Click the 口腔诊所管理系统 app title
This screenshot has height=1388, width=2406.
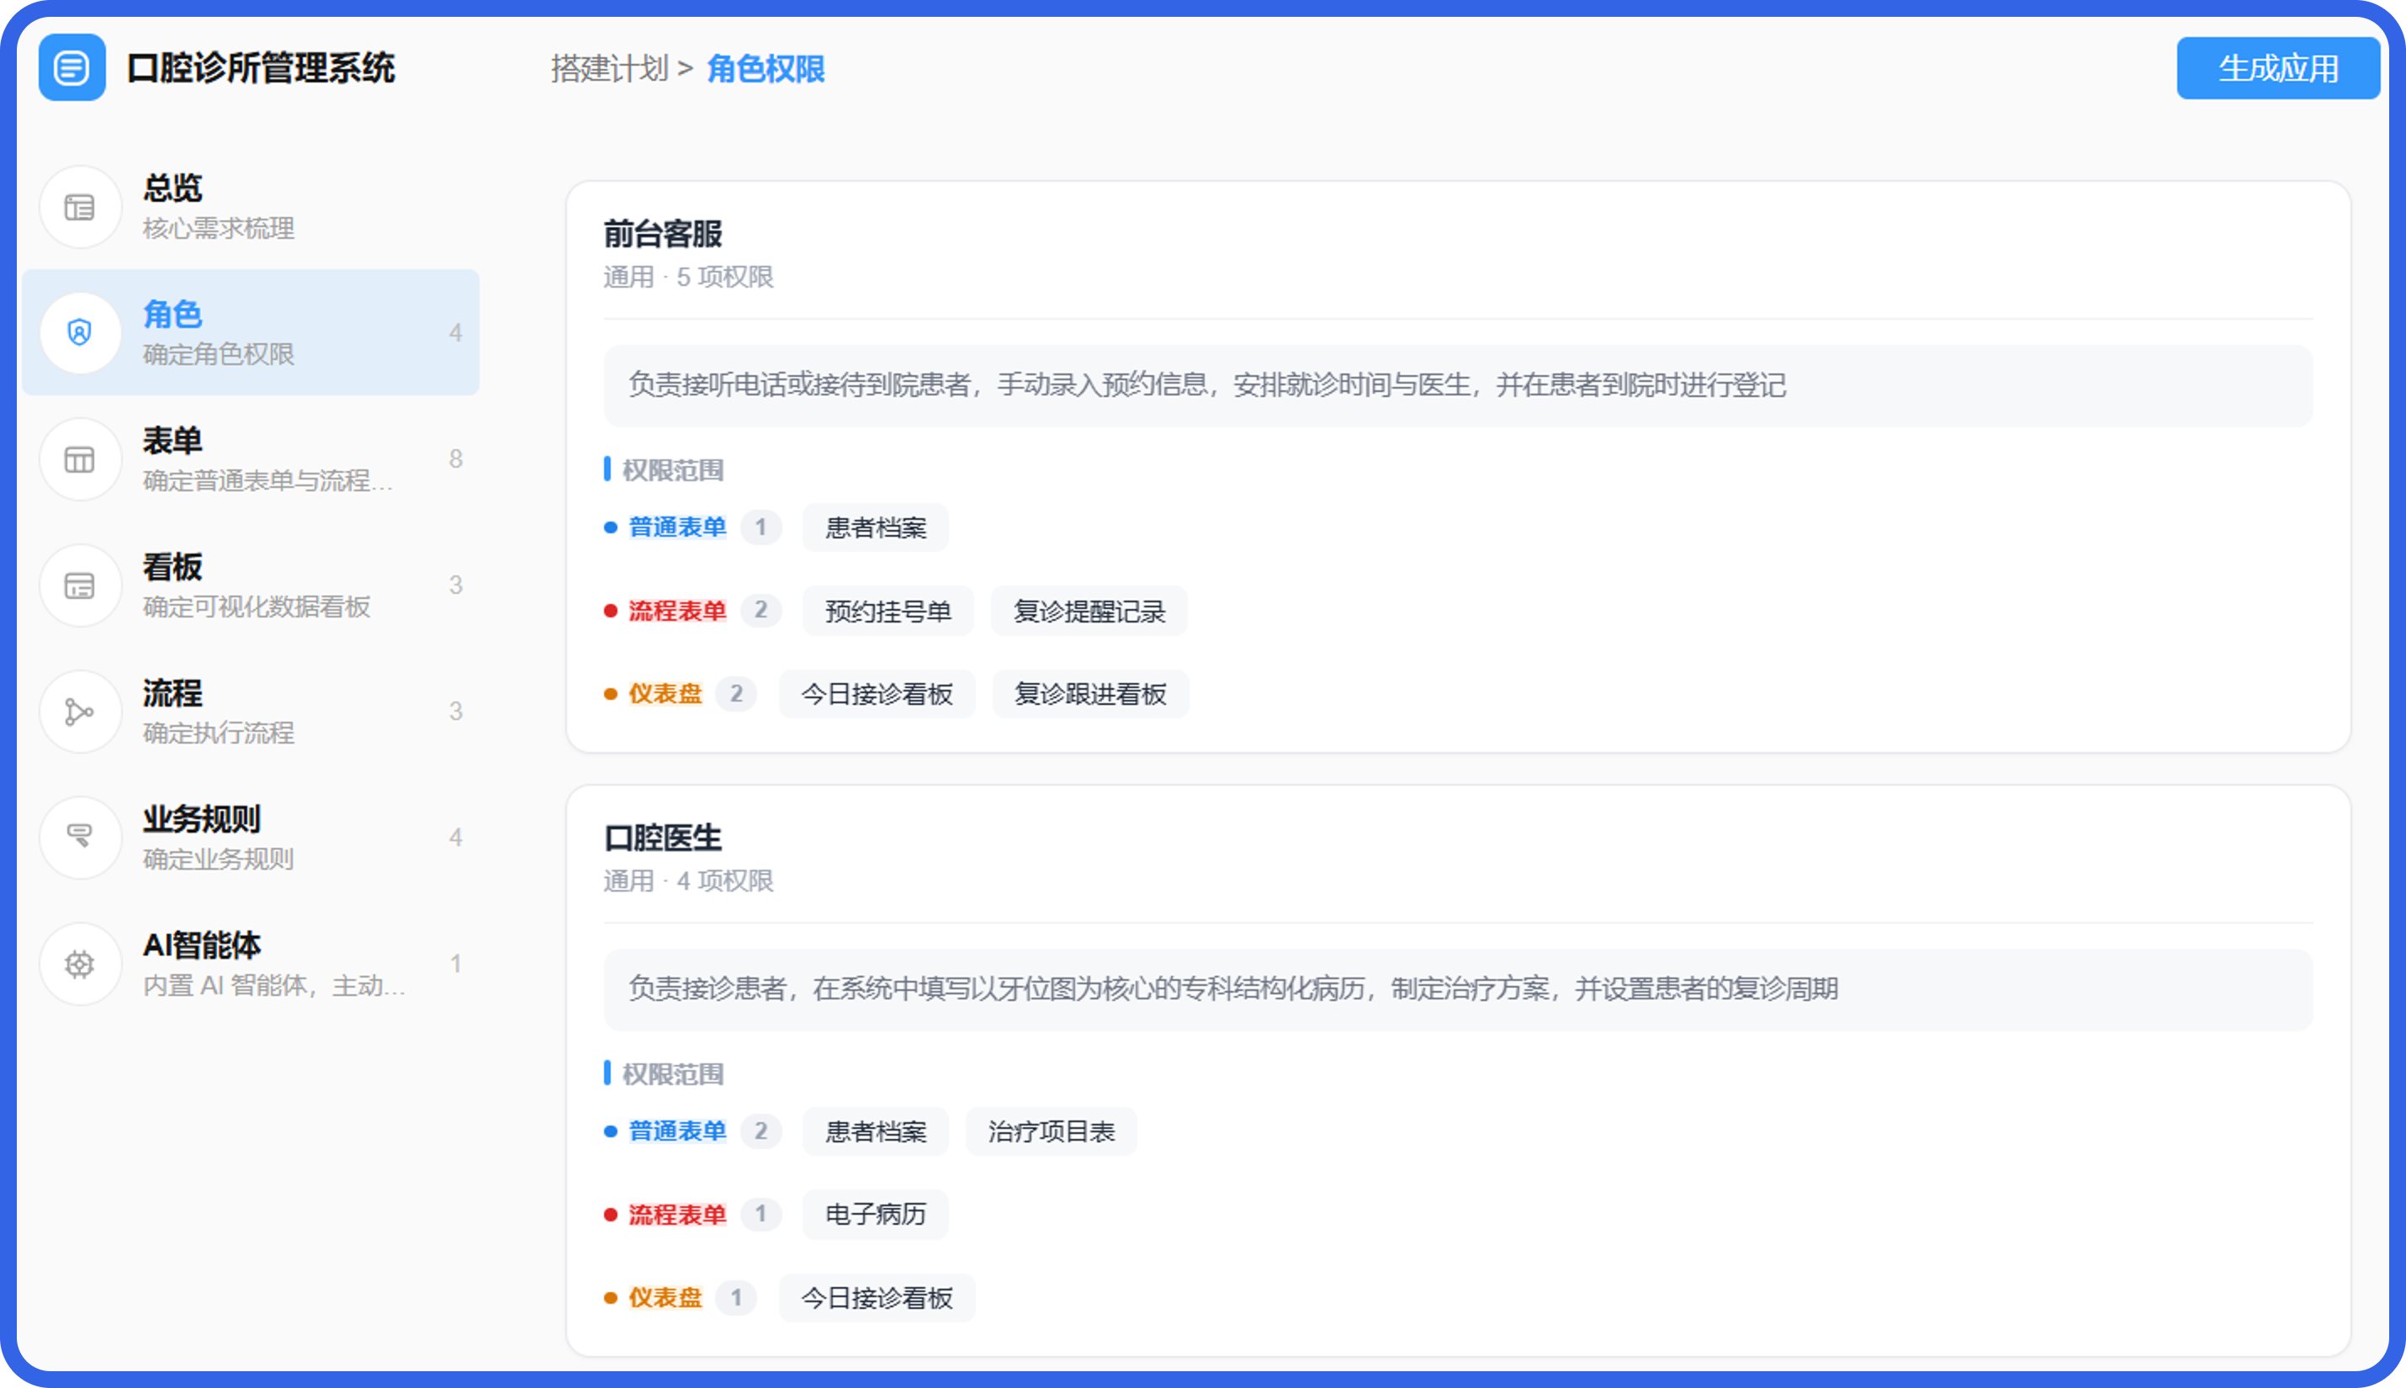click(x=260, y=69)
